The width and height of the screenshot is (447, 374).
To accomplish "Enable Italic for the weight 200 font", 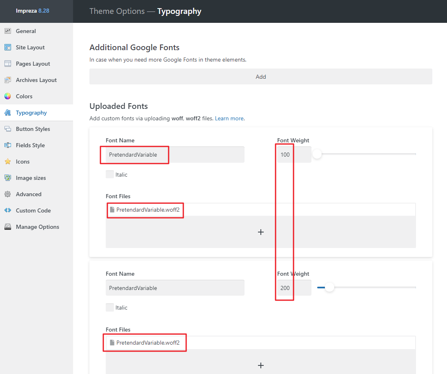I will point(110,308).
